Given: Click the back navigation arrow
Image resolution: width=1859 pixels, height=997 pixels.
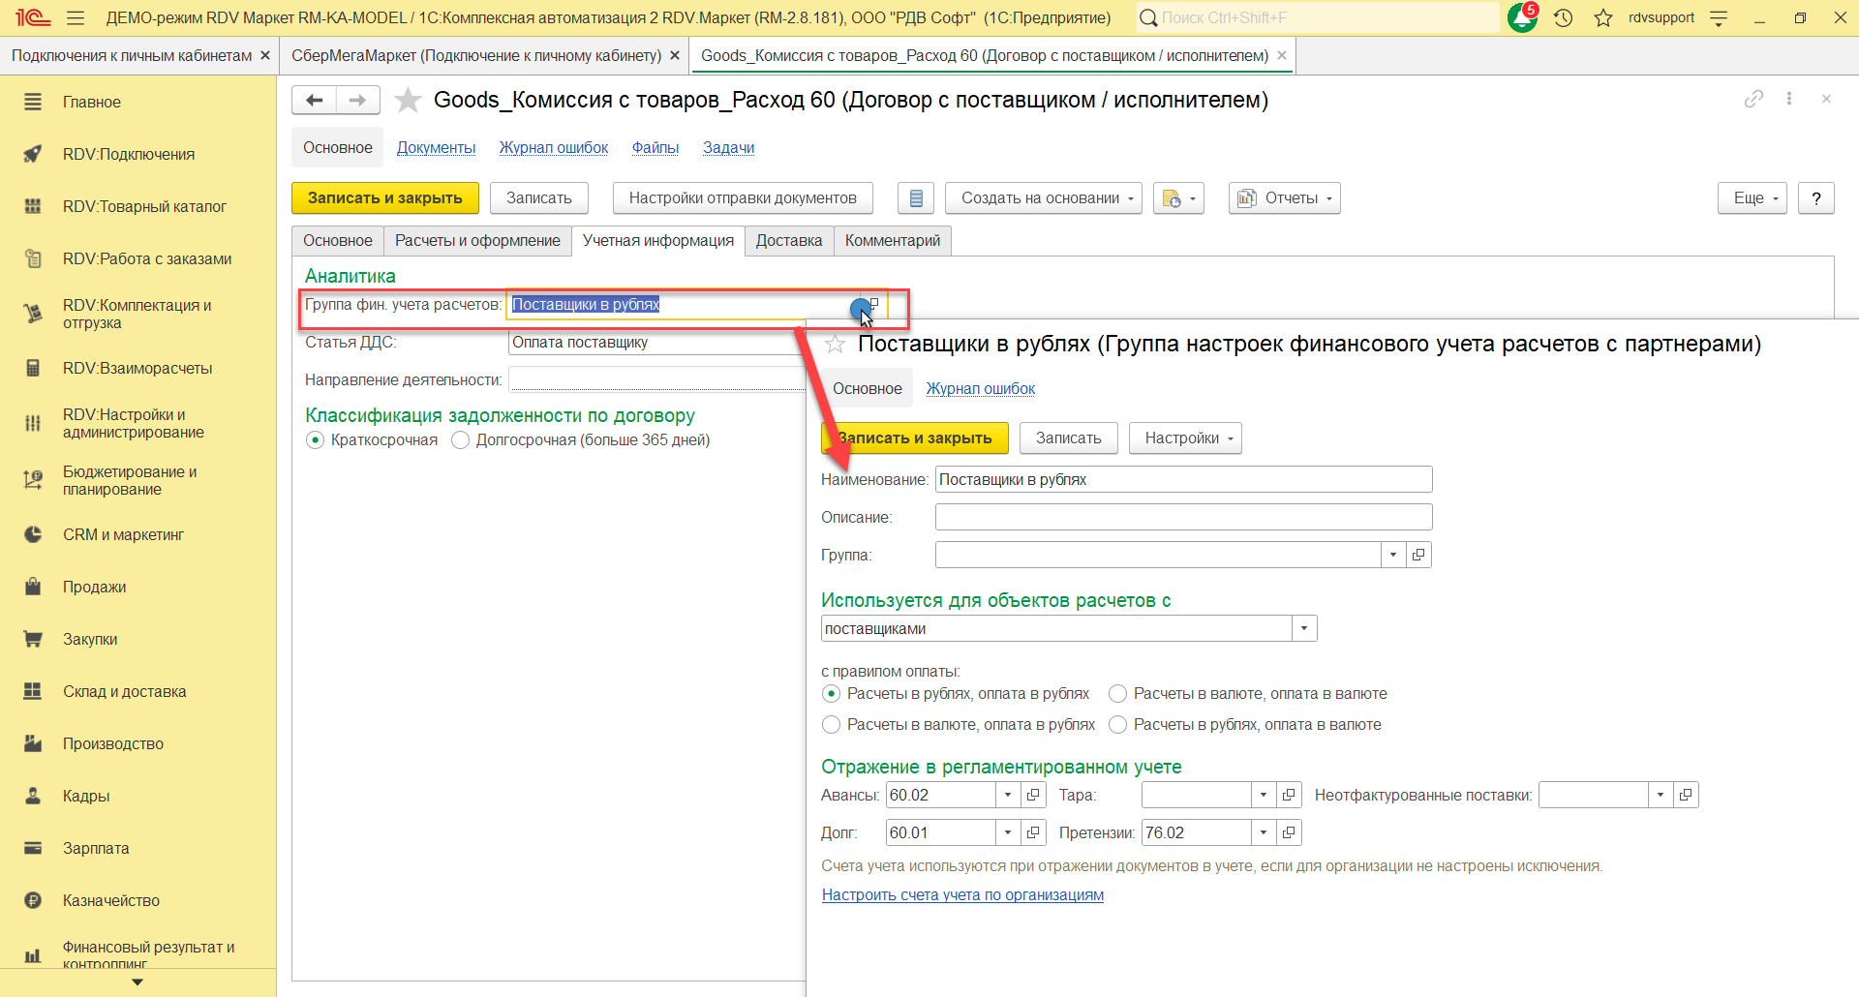Looking at the screenshot, I should (x=314, y=100).
